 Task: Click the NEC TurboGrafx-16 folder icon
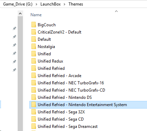click(x=34, y=83)
